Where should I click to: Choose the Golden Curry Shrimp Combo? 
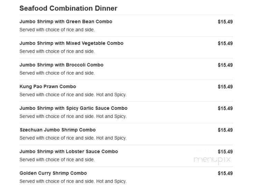53,173
